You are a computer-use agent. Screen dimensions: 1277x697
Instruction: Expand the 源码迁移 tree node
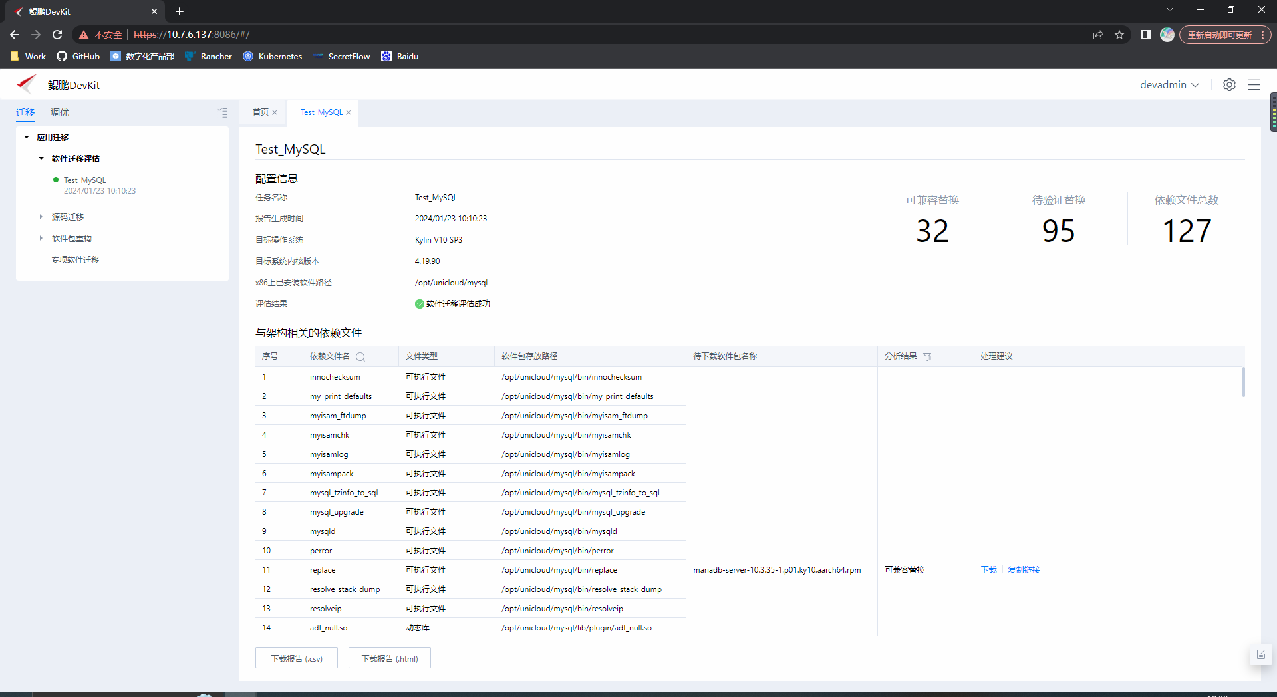coord(41,217)
